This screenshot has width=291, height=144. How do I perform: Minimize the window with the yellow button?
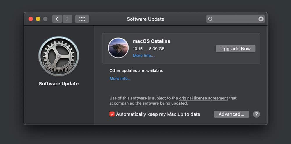[x=38, y=19]
